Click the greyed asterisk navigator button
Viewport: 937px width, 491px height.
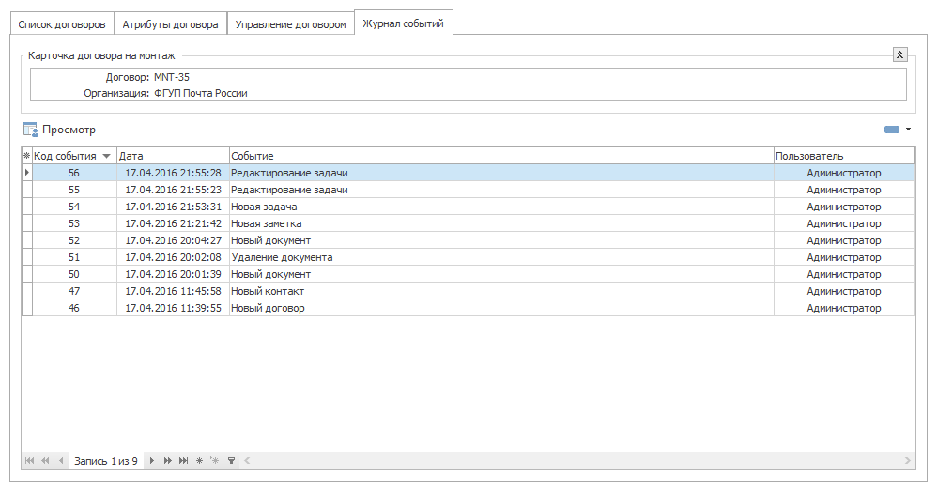point(214,461)
